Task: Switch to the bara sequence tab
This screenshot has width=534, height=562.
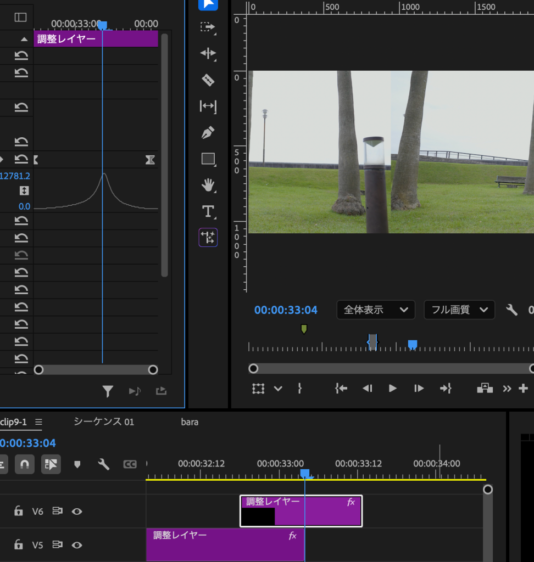Action: [190, 422]
